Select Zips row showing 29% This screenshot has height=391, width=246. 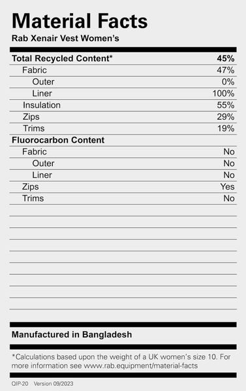tap(123, 117)
